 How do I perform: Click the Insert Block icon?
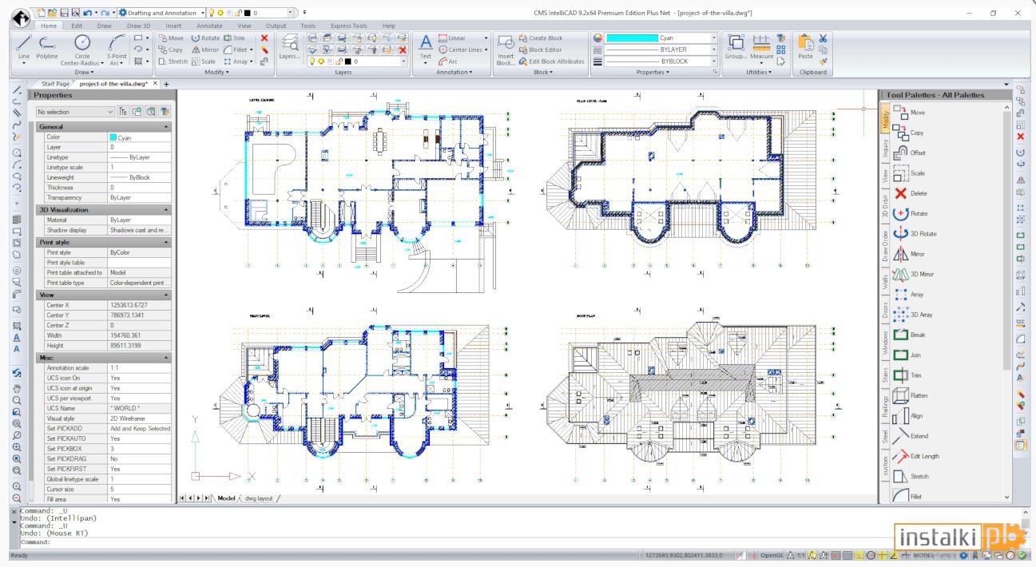click(x=506, y=50)
